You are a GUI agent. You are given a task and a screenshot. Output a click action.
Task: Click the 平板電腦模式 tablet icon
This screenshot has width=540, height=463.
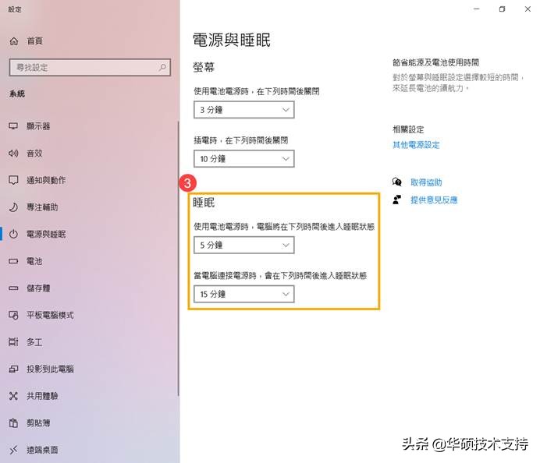click(13, 315)
